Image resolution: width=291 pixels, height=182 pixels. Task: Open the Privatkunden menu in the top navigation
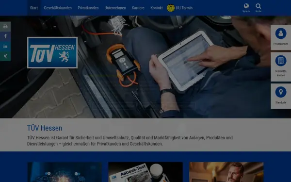point(88,8)
